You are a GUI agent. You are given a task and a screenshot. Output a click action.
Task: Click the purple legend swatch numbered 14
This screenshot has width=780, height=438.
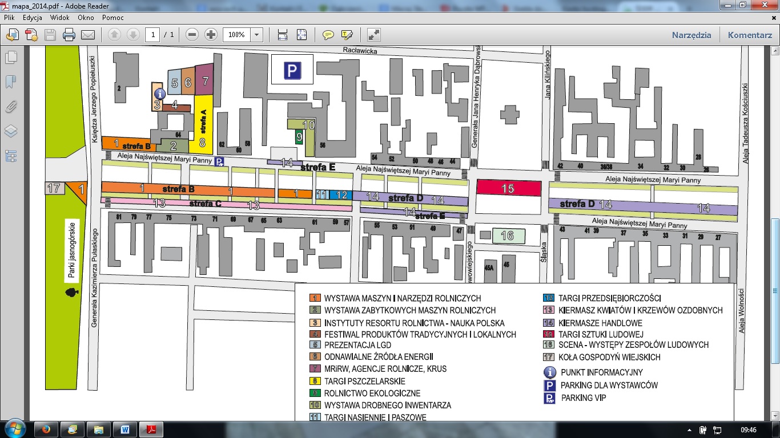[x=549, y=323]
